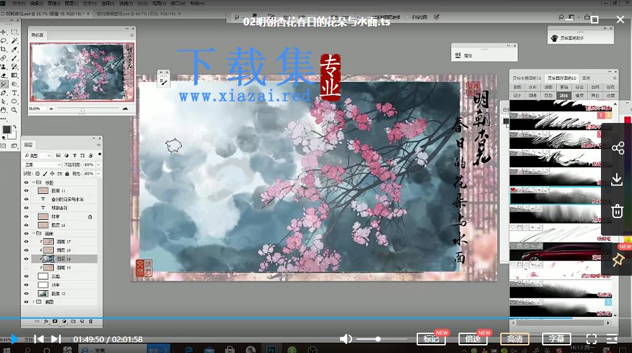Click the lock all layers icon

[67, 174]
